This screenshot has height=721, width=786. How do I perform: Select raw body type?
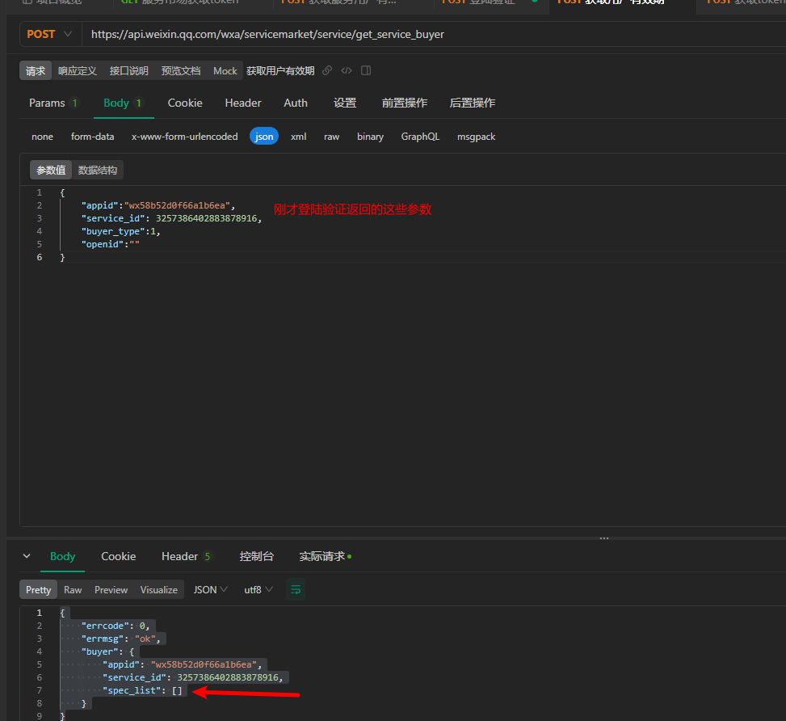pyautogui.click(x=331, y=137)
